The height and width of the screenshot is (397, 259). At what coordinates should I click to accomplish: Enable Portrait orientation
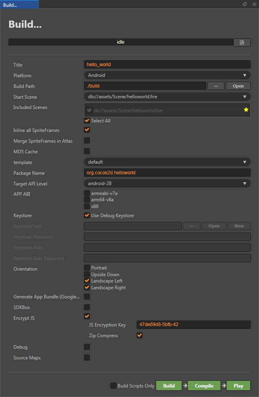click(87, 267)
